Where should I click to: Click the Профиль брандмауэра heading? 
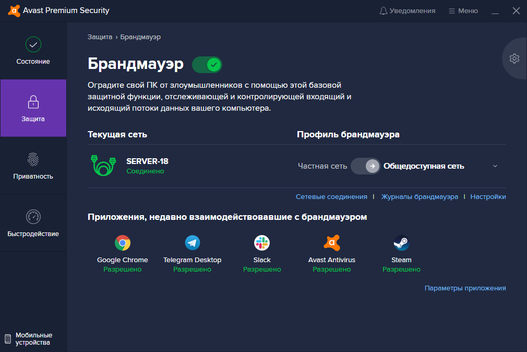[348, 135]
